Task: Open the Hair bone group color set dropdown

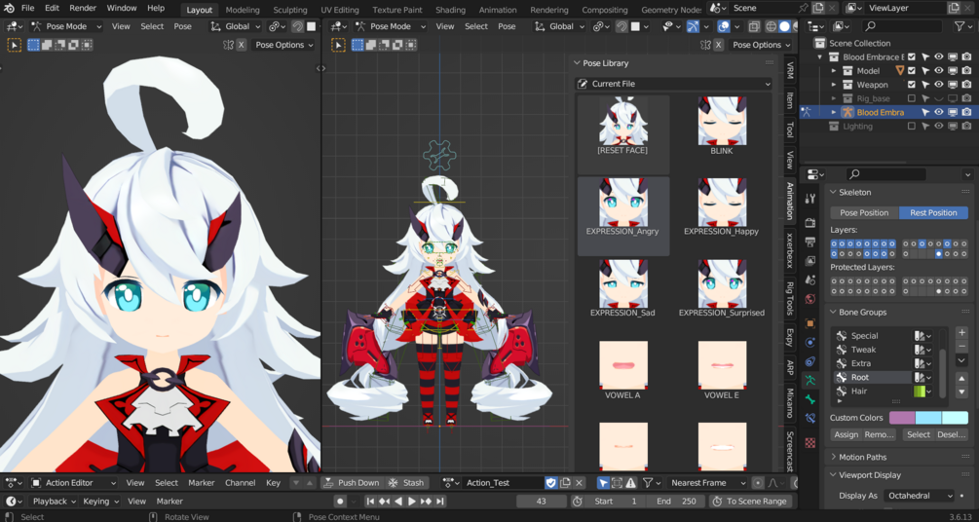Action: [923, 391]
